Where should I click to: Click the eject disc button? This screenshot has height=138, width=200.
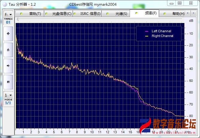(8, 50)
